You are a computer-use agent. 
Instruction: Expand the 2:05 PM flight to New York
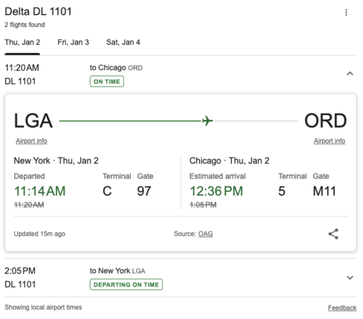click(x=350, y=277)
